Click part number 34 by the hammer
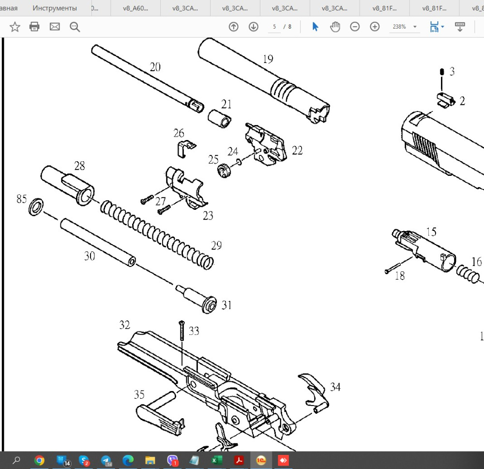 (335, 387)
